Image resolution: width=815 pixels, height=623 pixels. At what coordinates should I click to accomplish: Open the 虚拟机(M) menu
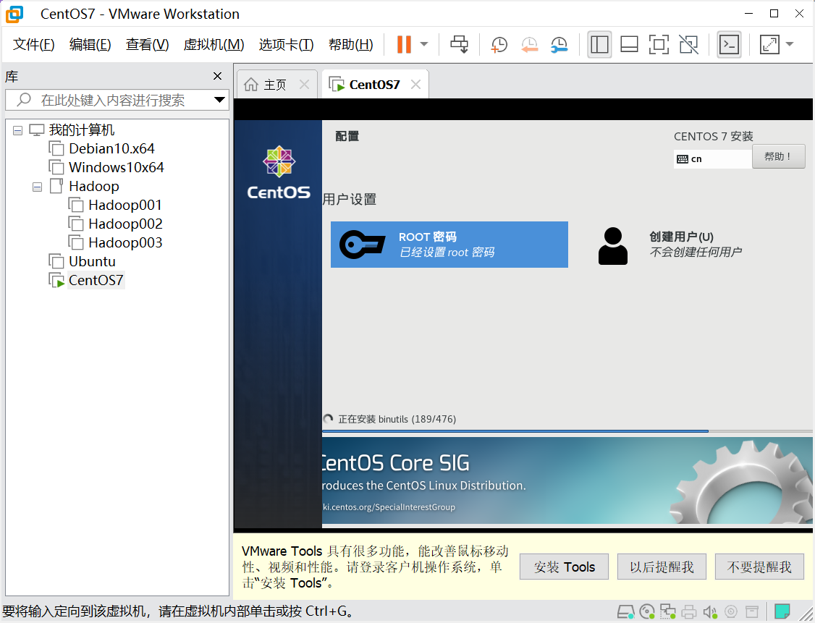[x=214, y=45]
